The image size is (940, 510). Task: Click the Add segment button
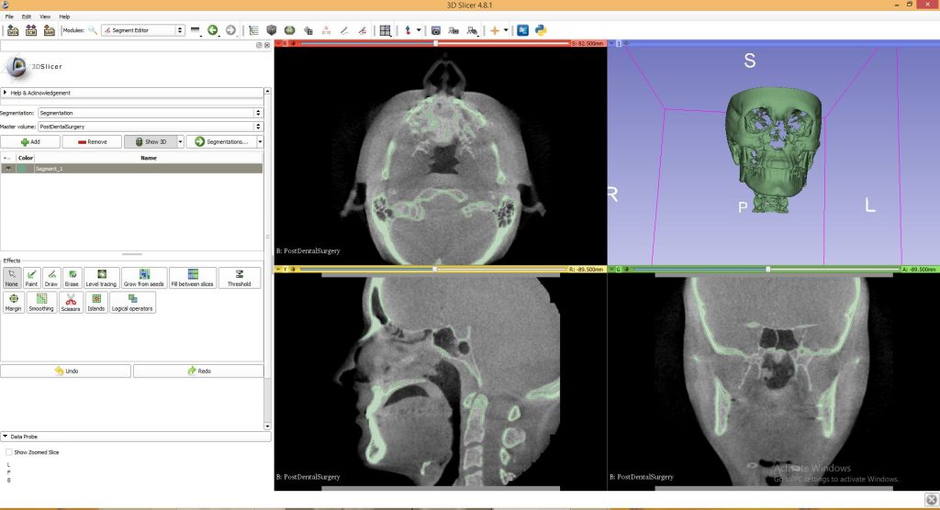(x=30, y=142)
